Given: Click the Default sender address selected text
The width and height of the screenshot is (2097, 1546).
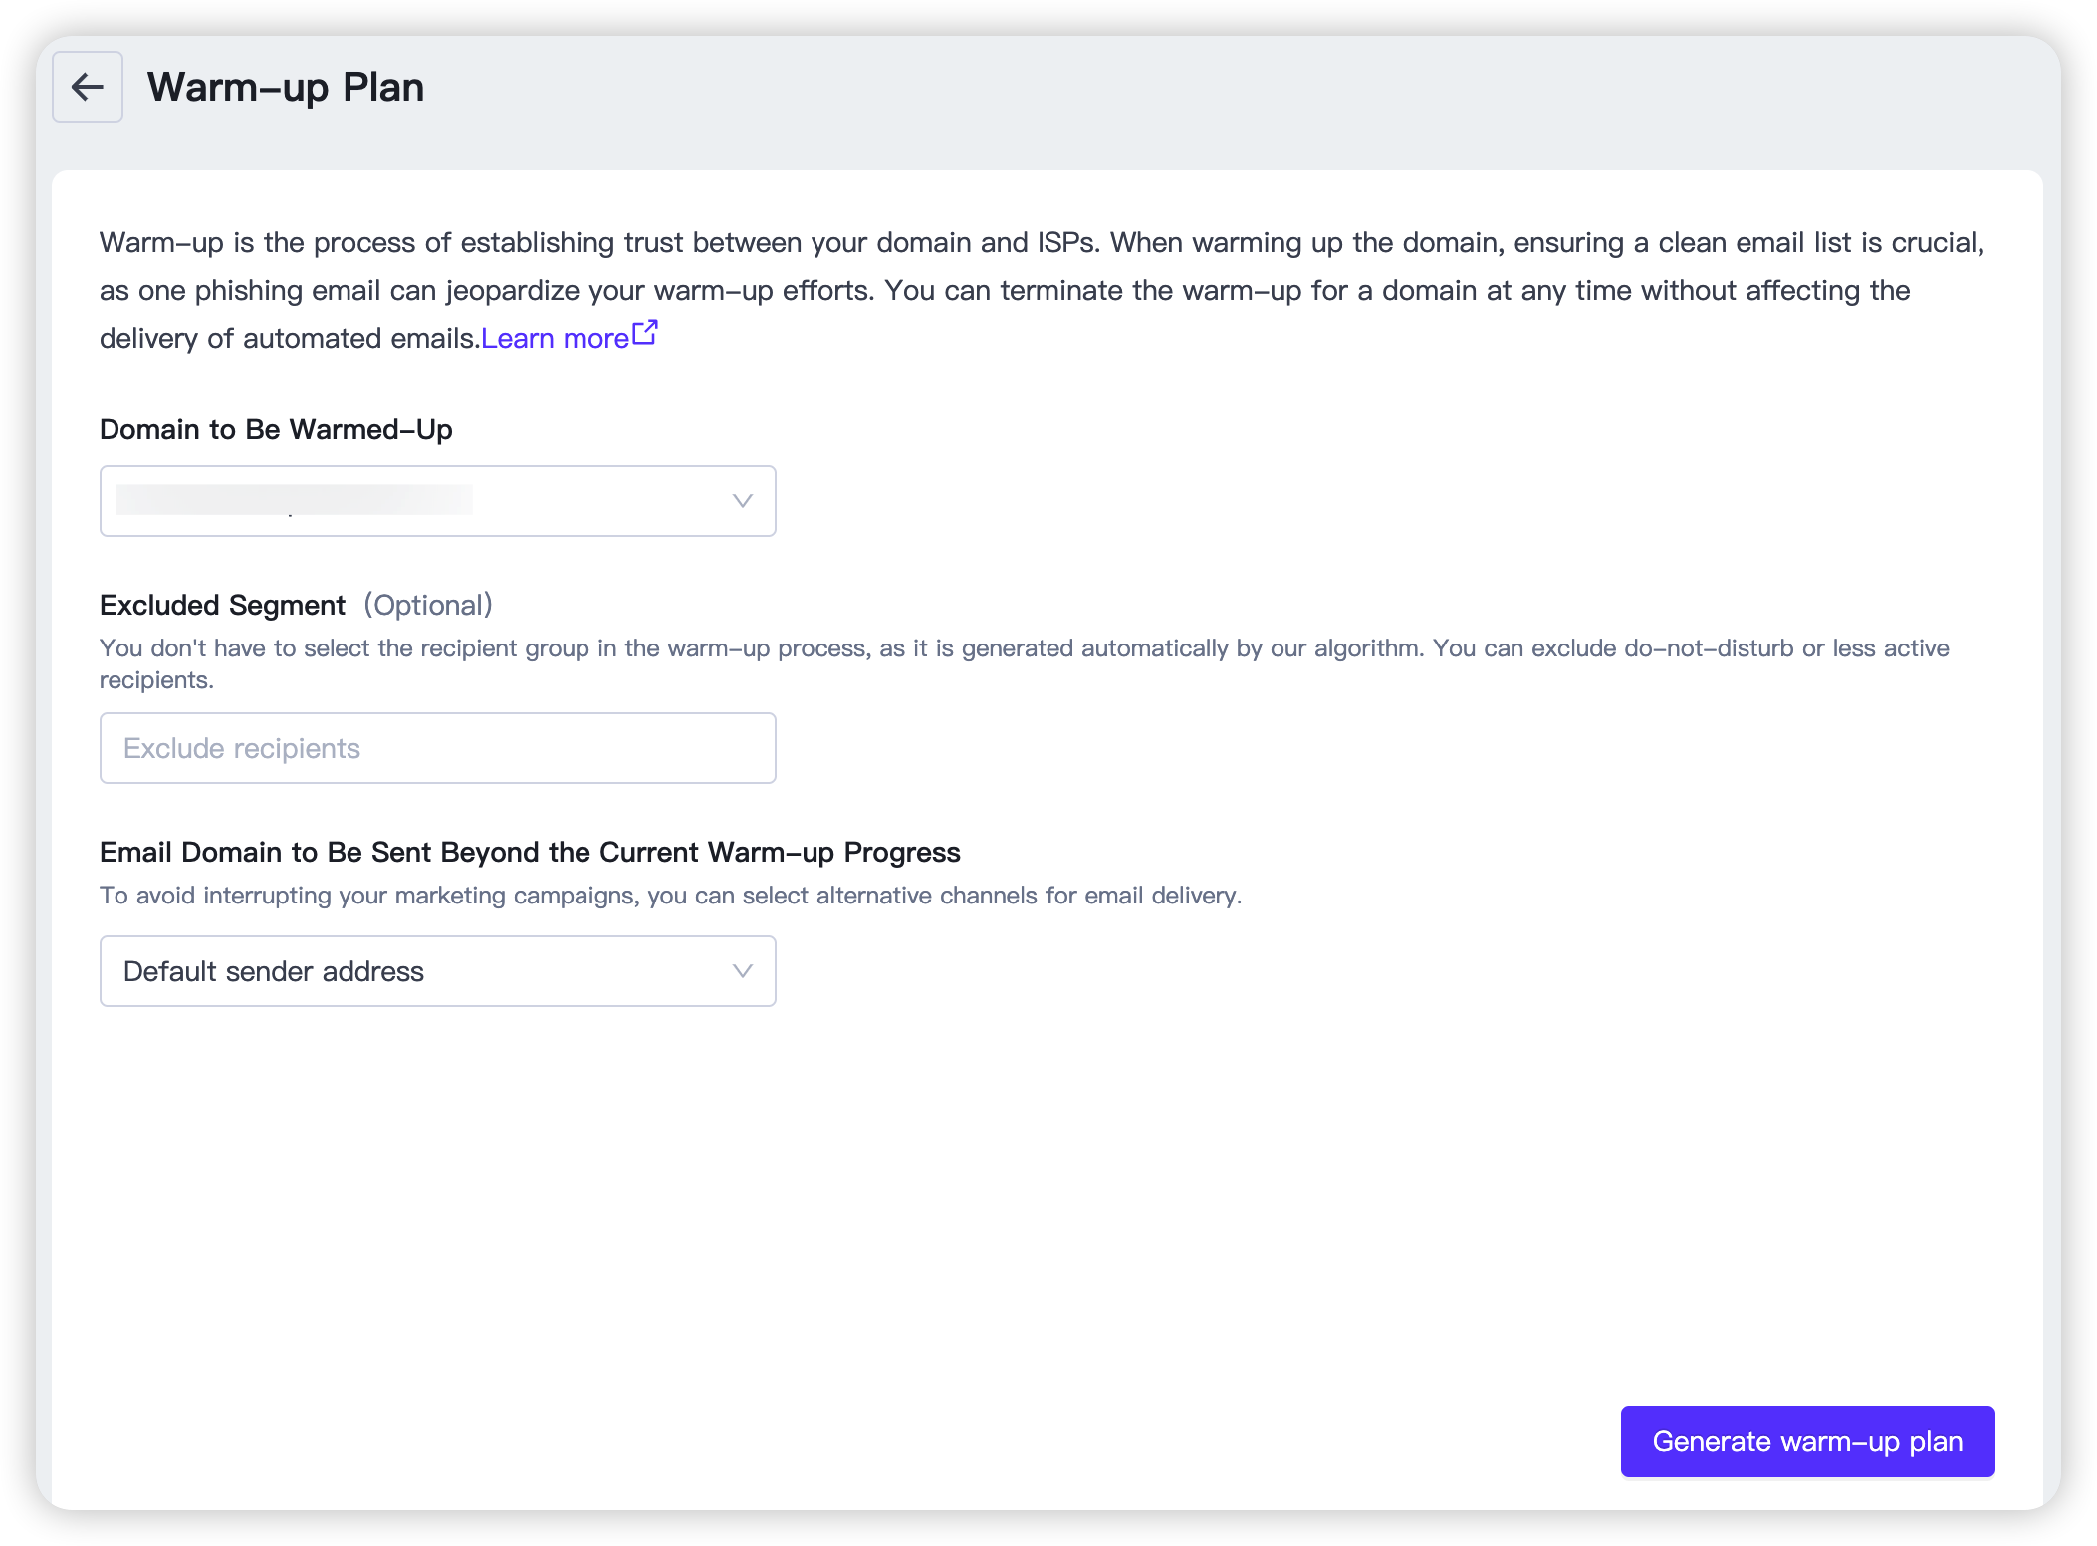Looking at the screenshot, I should coord(274,971).
